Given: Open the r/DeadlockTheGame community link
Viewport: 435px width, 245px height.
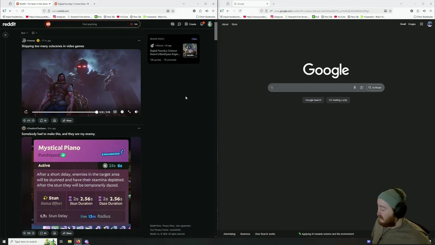Looking at the screenshot, I should click(x=36, y=128).
